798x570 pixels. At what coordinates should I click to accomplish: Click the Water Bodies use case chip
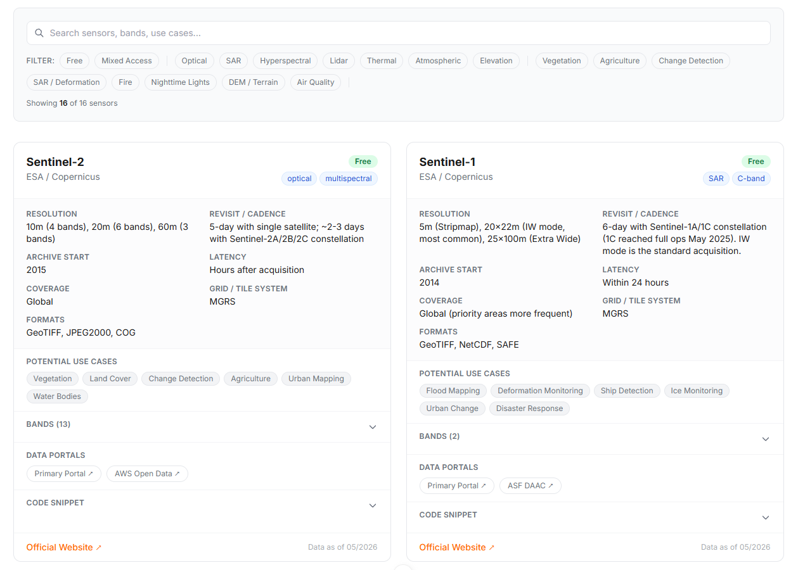[57, 396]
